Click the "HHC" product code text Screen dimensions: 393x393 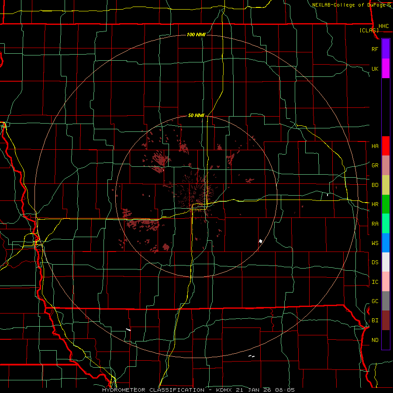tap(384, 26)
